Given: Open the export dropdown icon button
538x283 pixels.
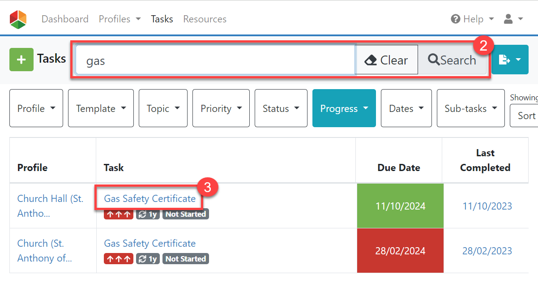Looking at the screenshot, I should pyautogui.click(x=509, y=60).
